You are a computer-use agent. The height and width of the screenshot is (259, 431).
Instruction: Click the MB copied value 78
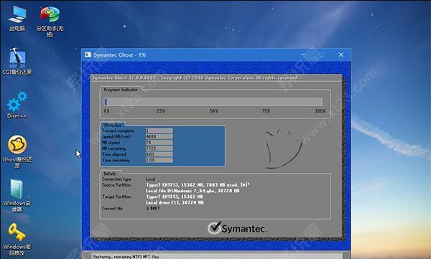[159, 143]
